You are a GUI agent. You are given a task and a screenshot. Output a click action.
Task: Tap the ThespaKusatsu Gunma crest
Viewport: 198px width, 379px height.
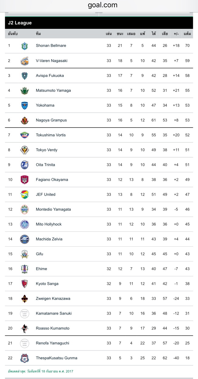tap(24, 358)
